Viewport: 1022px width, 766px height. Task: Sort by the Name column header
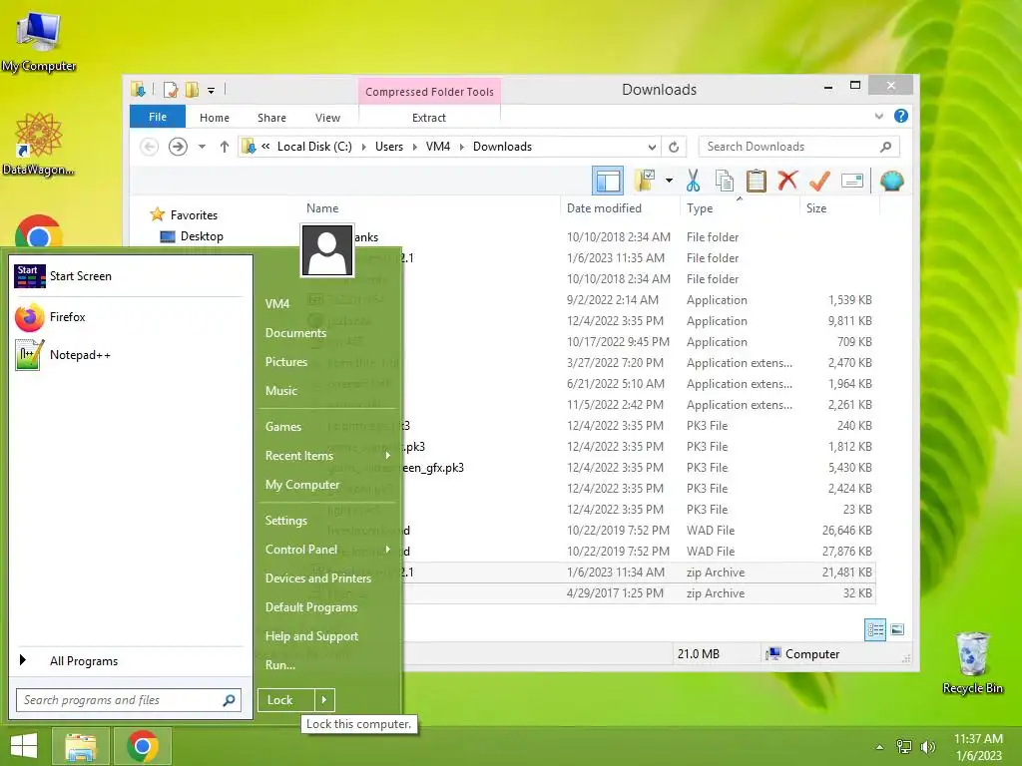pyautogui.click(x=322, y=208)
